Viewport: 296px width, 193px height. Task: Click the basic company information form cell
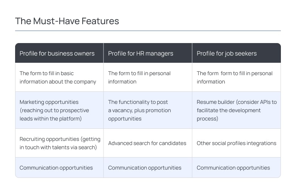pos(59,77)
